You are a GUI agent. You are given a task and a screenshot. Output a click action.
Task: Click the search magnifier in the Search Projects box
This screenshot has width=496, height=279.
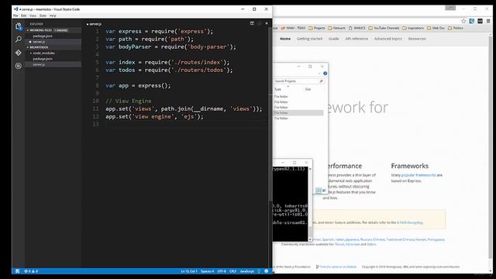321,81
